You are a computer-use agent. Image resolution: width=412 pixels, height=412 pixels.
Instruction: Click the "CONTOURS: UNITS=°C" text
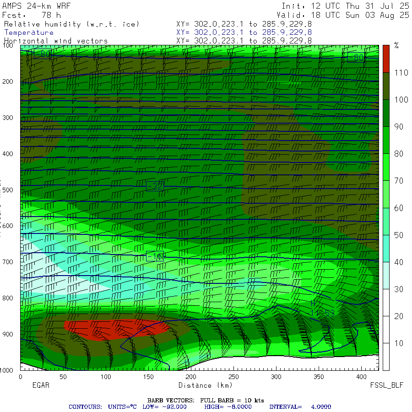pyautogui.click(x=103, y=407)
